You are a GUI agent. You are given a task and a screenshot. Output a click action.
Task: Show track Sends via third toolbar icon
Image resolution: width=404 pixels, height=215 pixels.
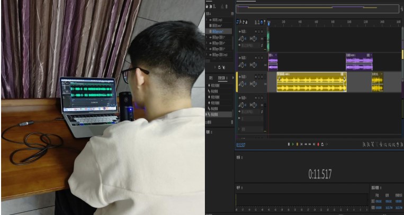tap(244, 22)
